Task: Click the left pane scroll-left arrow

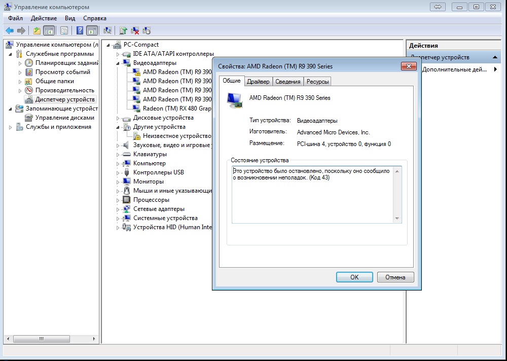Action: (x=8, y=339)
